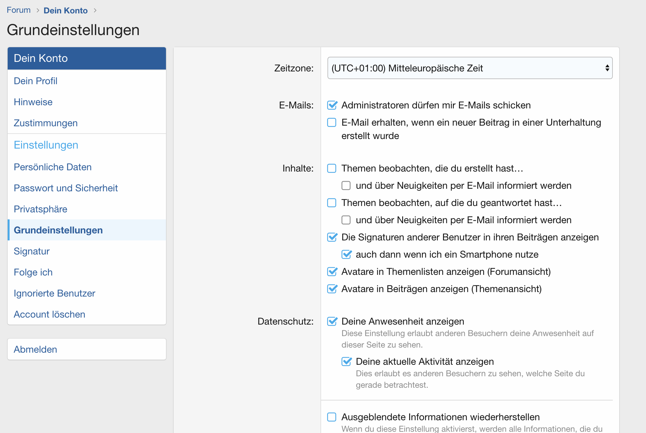Select Privatsphäre in the sidebar
The image size is (646, 433).
pyautogui.click(x=41, y=209)
